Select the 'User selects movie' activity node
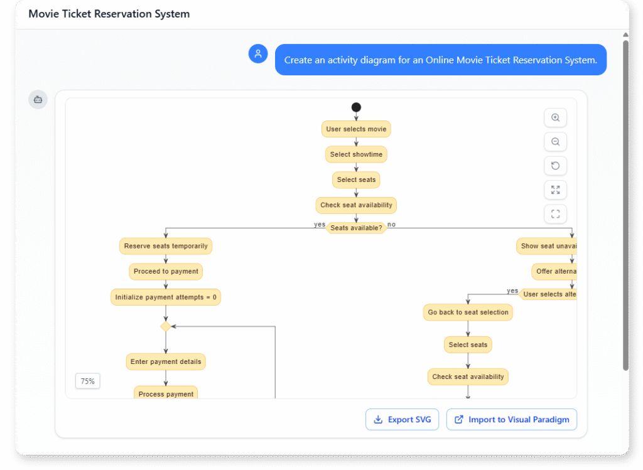 [356, 129]
